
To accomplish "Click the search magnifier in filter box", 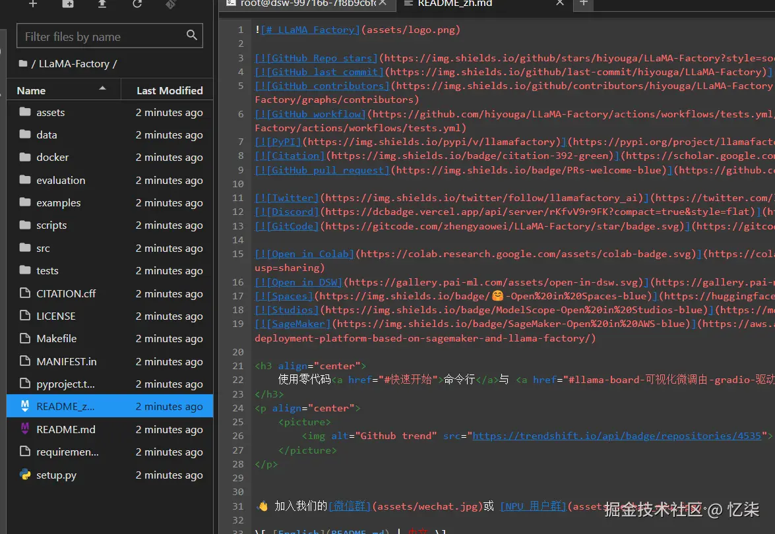I will (x=192, y=36).
